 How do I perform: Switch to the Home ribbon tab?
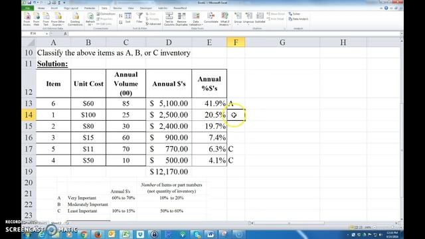tap(41, 8)
